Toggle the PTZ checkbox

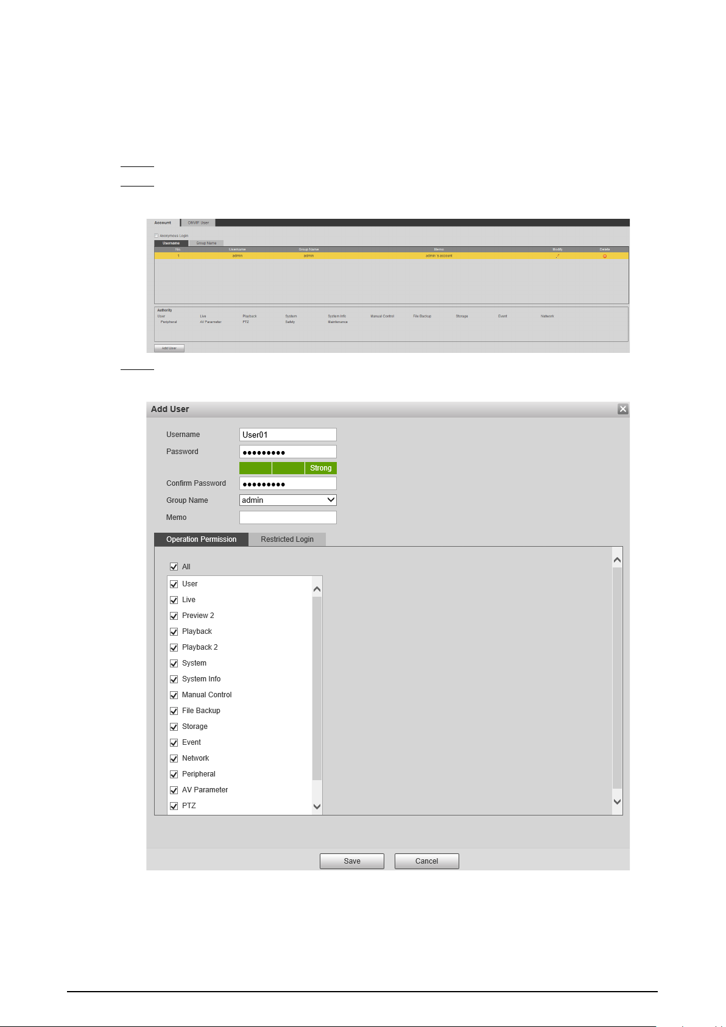click(174, 806)
